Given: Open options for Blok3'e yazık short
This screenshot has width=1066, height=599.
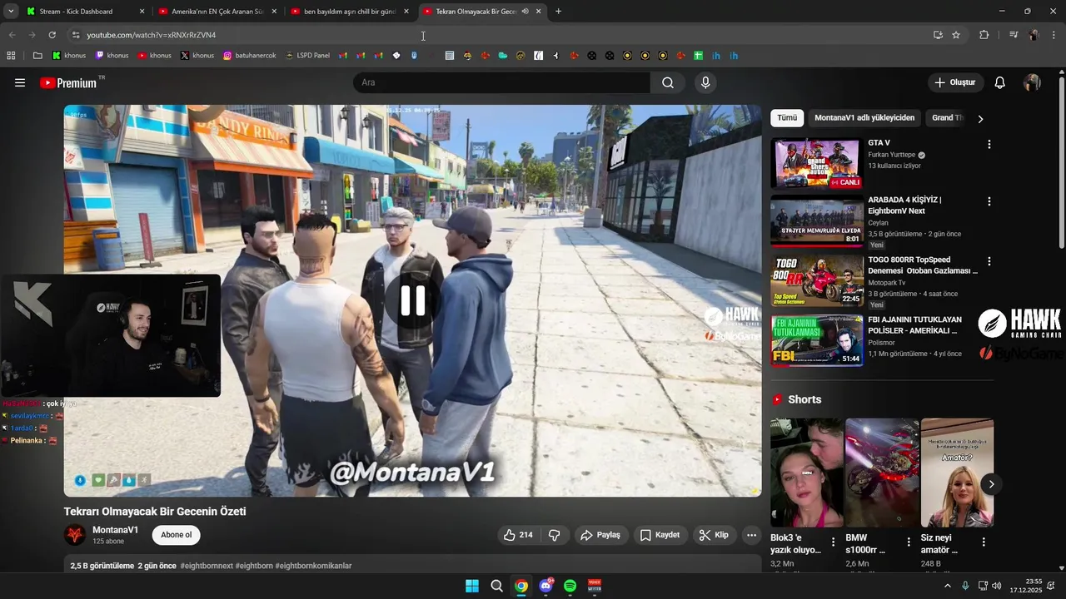Looking at the screenshot, I should (833, 542).
